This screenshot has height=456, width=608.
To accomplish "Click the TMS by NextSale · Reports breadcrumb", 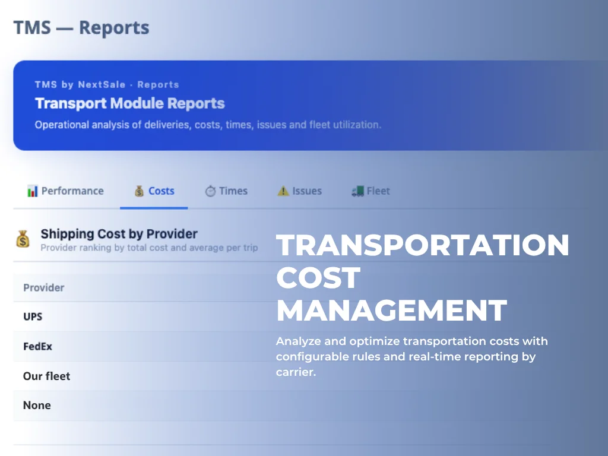I will pyautogui.click(x=107, y=84).
